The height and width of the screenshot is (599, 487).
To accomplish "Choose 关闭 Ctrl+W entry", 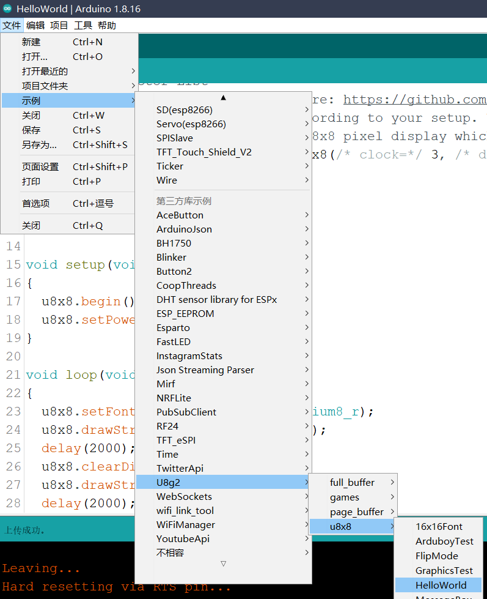I will (x=68, y=116).
